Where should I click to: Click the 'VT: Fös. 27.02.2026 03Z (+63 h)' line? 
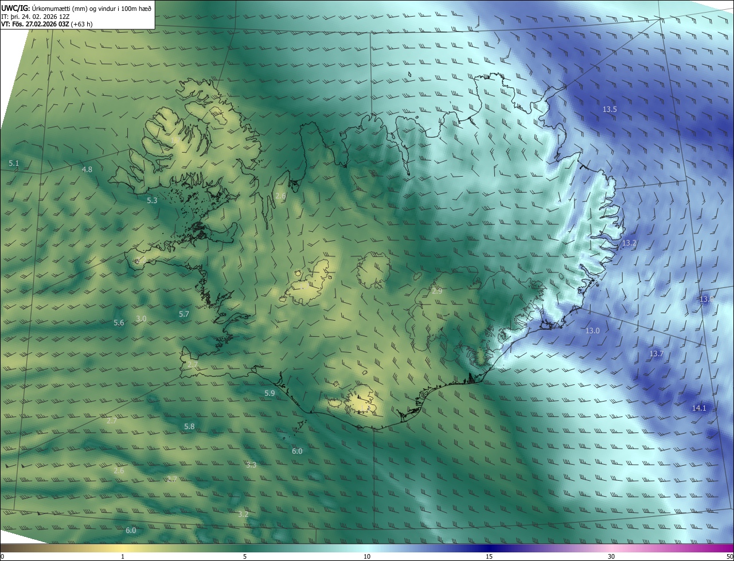pos(47,24)
